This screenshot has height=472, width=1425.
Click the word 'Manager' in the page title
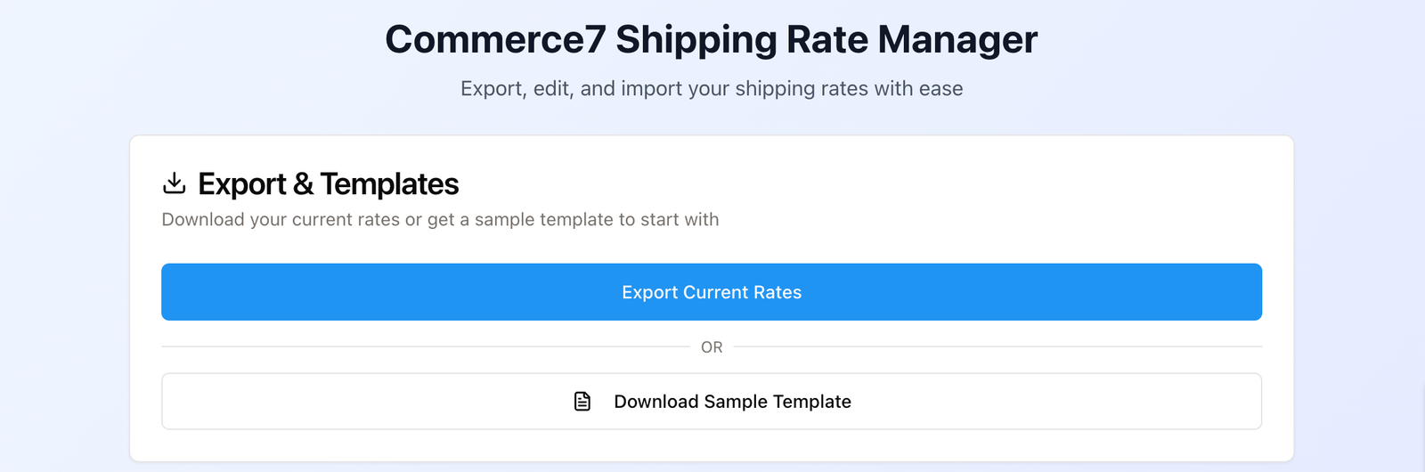957,40
